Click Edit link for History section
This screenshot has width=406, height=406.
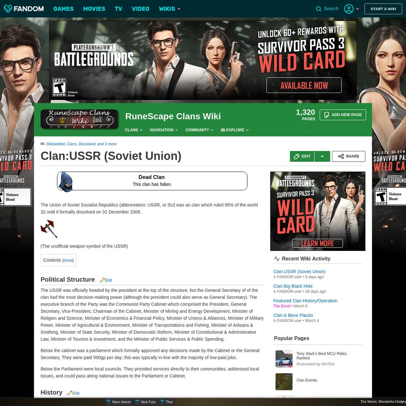pyautogui.click(x=76, y=393)
